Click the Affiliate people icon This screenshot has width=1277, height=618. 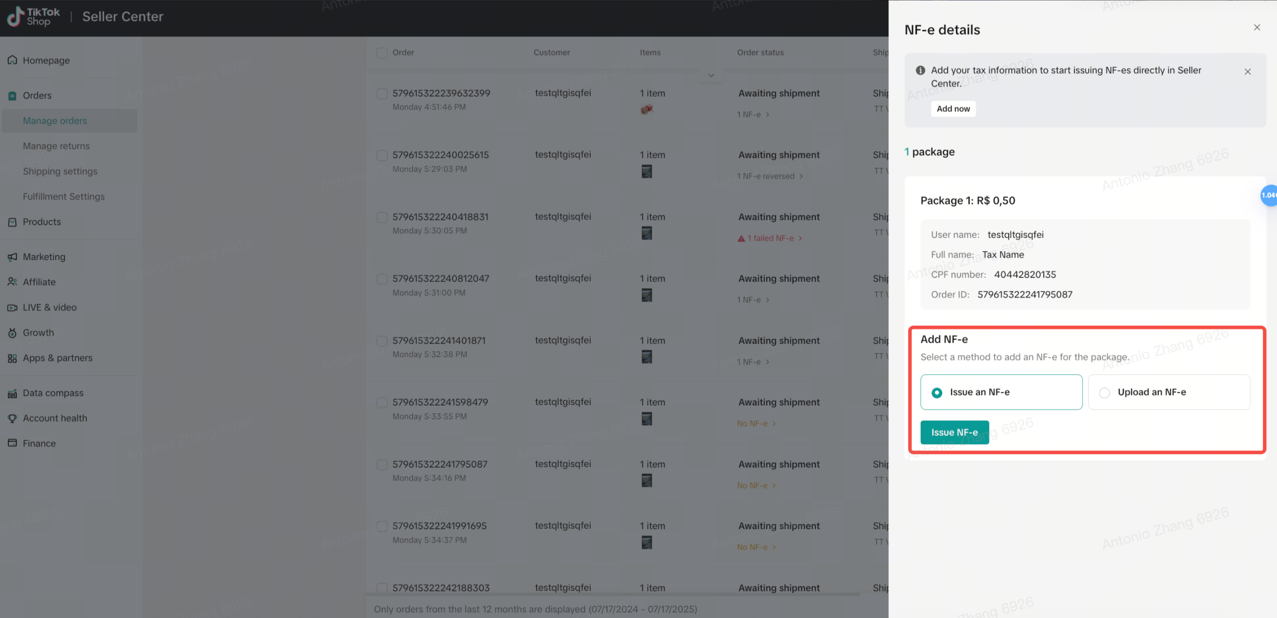point(12,282)
